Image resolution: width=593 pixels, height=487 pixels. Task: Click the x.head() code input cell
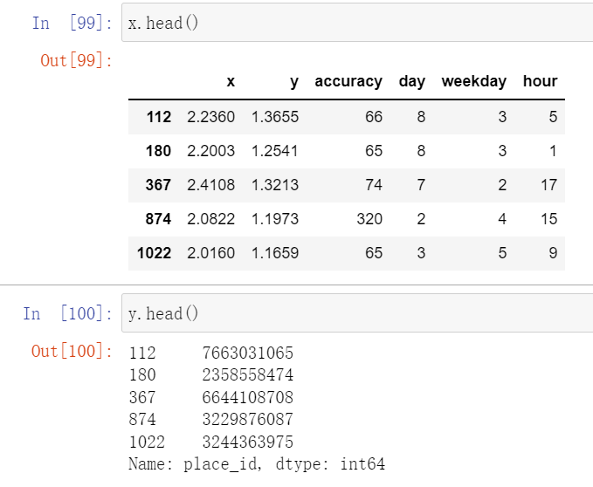(x=357, y=23)
